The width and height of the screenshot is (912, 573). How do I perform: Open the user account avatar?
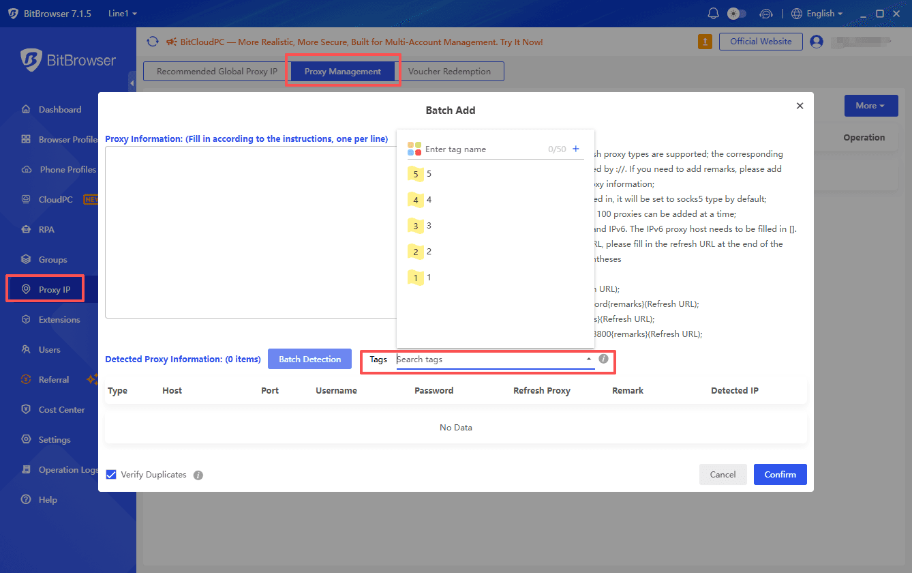point(817,42)
